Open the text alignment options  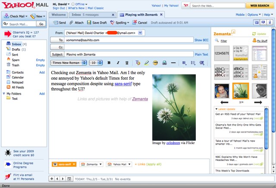pyautogui.click(x=184, y=63)
